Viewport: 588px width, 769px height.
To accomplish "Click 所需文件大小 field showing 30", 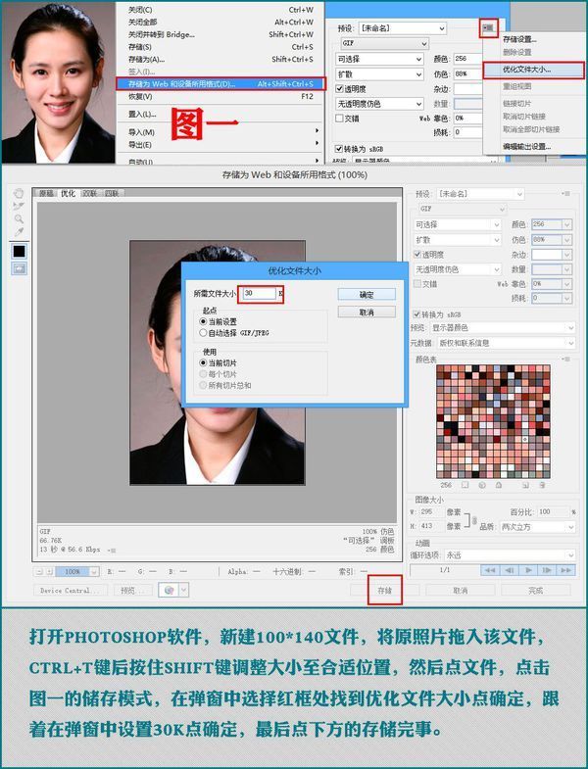I will tap(259, 293).
